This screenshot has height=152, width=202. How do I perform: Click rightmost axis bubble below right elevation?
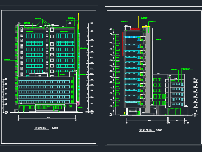pyautogui.click(x=188, y=122)
